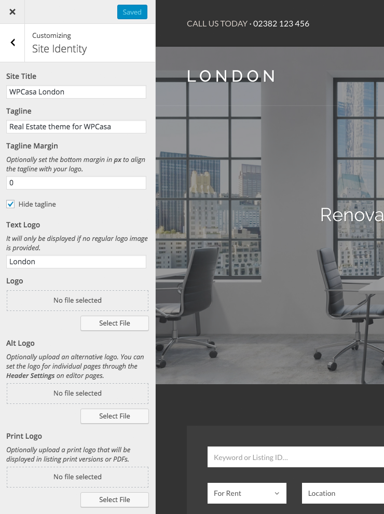Click the Keyword or Listing ID search field

coord(296,457)
